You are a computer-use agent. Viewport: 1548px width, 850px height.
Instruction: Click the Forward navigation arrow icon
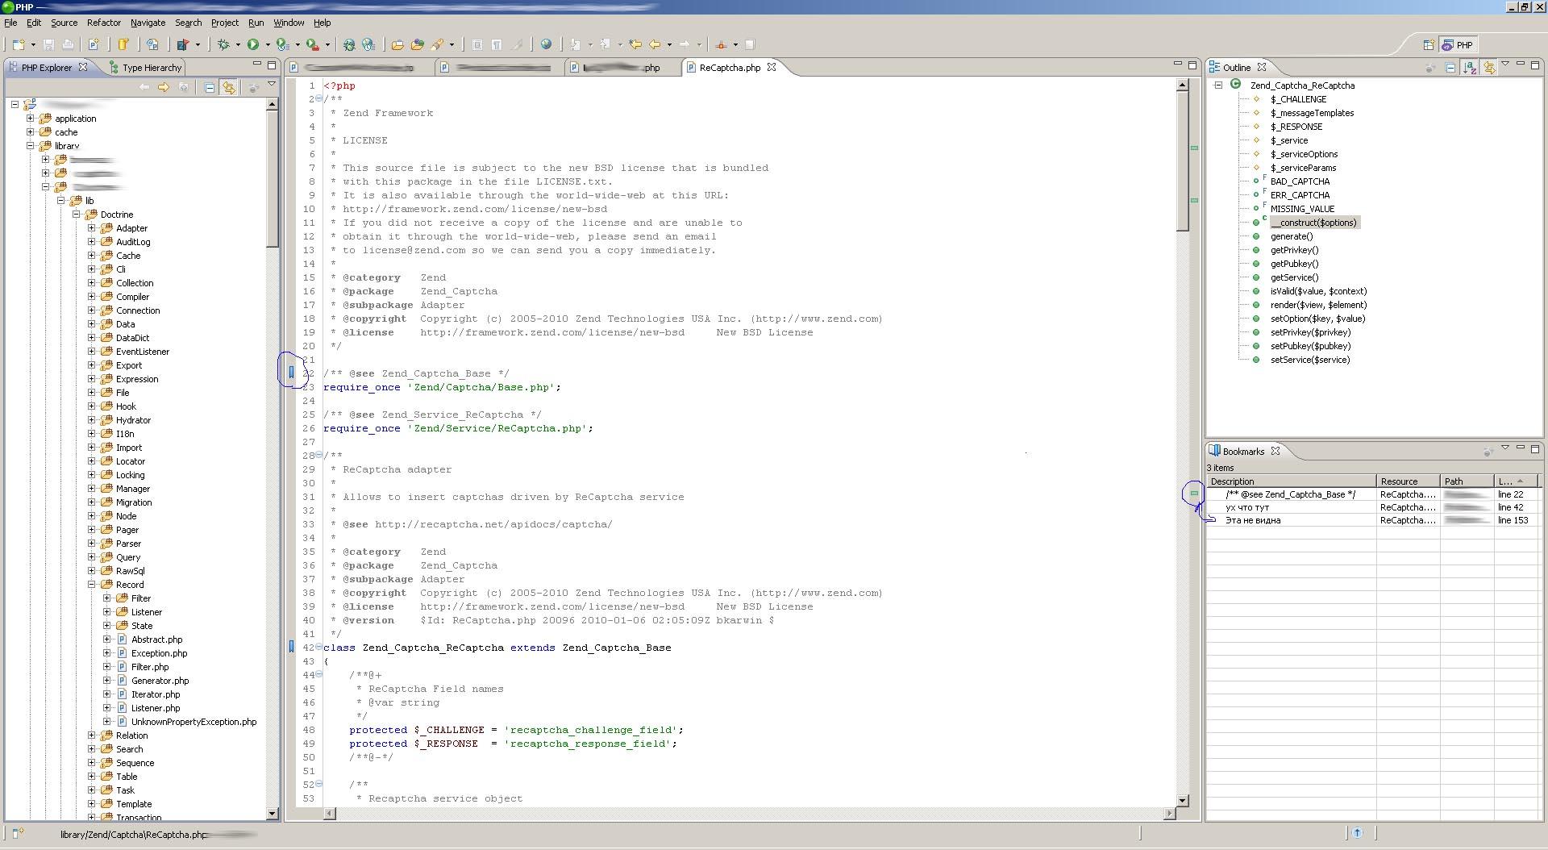pyautogui.click(x=685, y=45)
